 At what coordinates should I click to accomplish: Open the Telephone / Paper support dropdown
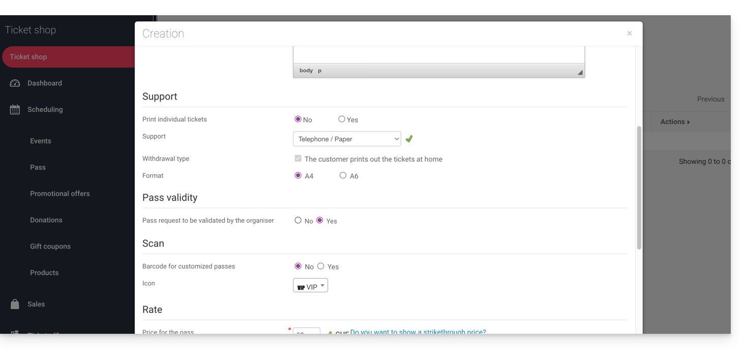347,138
